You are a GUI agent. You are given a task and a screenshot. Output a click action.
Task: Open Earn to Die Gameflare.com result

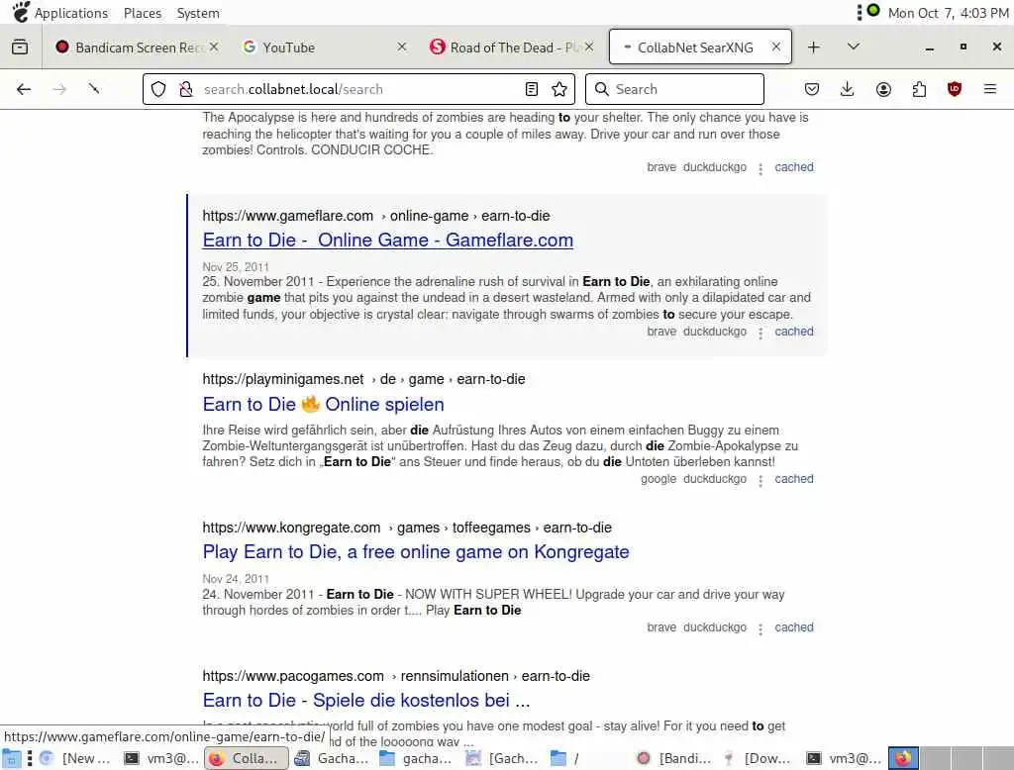pos(388,240)
